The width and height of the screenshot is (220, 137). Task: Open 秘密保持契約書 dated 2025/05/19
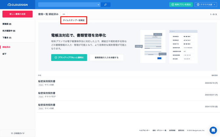[x=47, y=81]
